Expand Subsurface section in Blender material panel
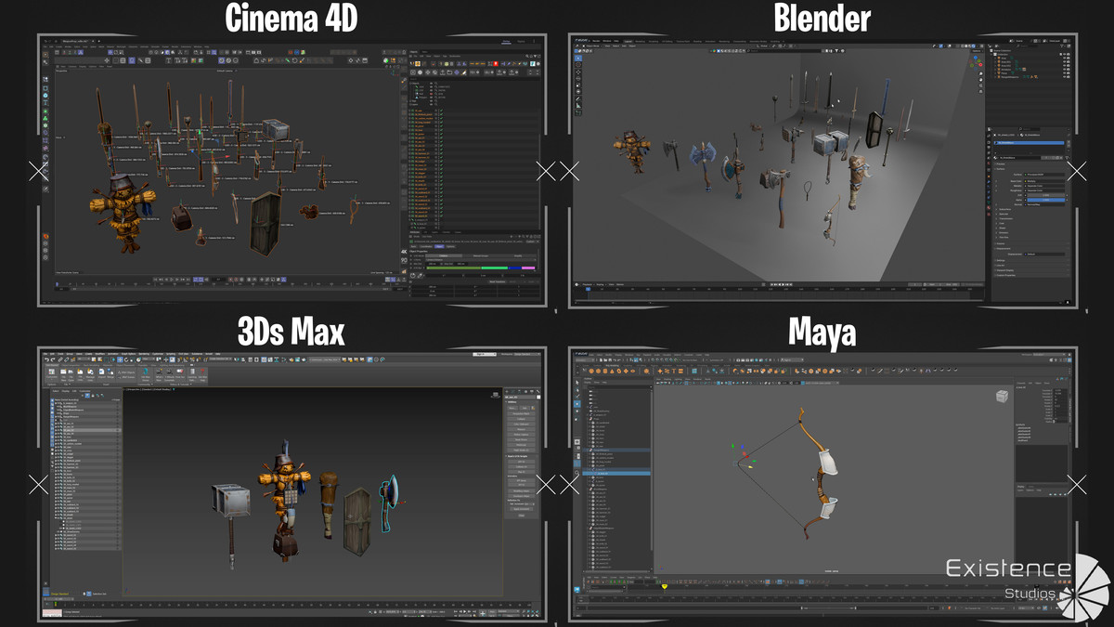The image size is (1114, 627). (1004, 210)
